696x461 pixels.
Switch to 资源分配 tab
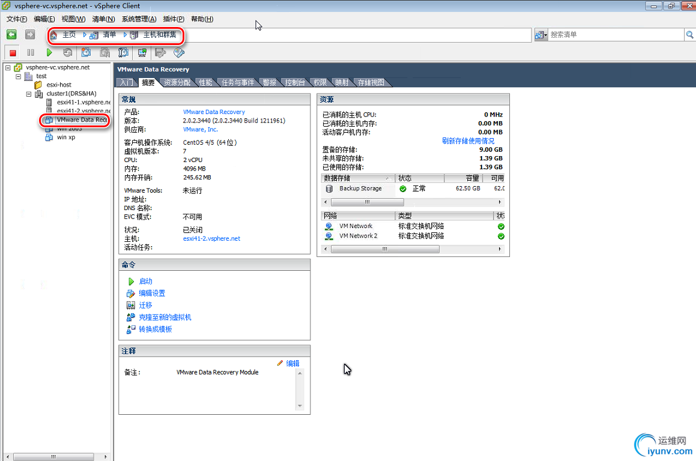177,82
